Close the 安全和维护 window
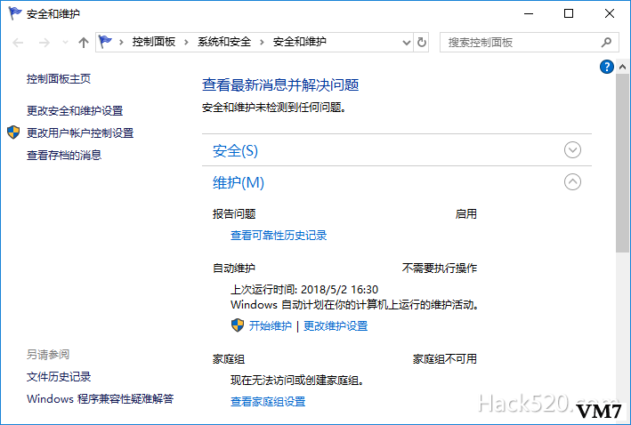This screenshot has width=631, height=425. [x=610, y=13]
